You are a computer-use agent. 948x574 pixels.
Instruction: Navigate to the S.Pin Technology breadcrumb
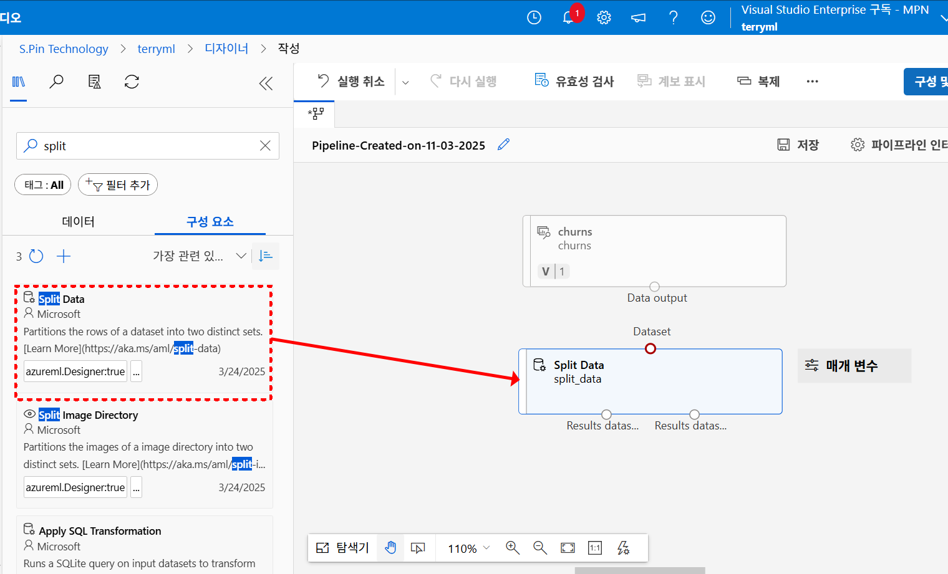[x=63, y=48]
